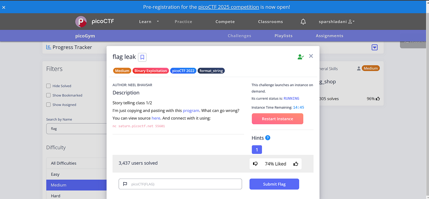Click the Restart Instance button
The width and height of the screenshot is (429, 199).
click(277, 119)
